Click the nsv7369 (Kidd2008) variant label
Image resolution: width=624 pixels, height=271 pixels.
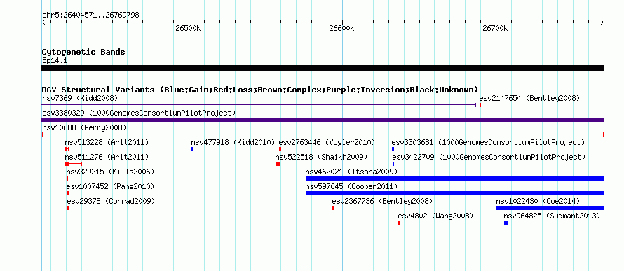pos(80,98)
